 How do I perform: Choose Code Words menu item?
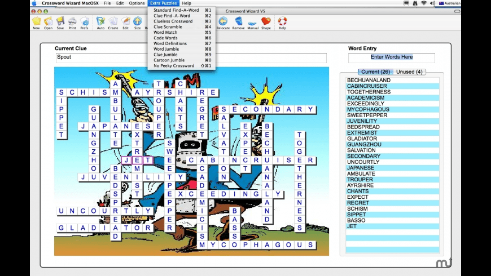[182, 38]
